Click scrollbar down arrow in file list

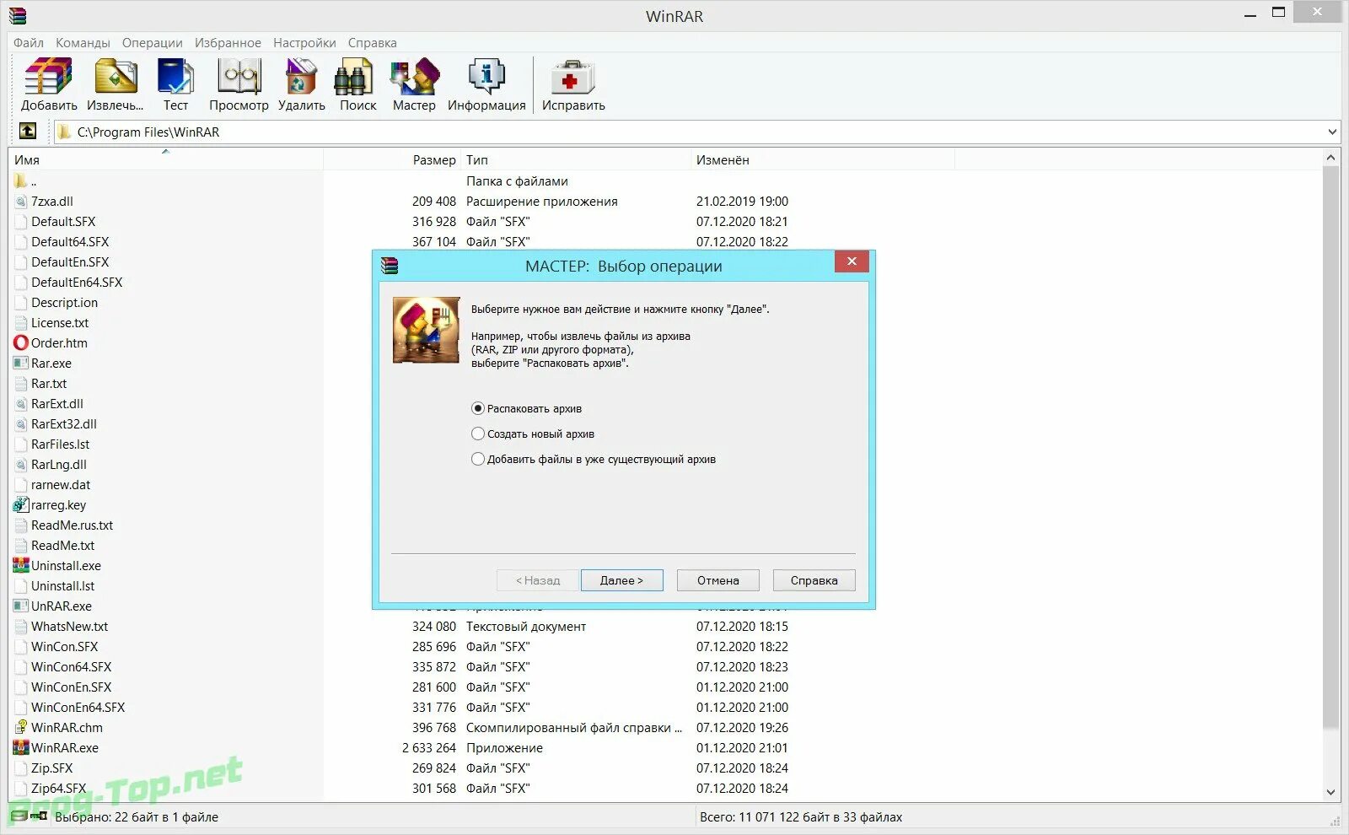pyautogui.click(x=1331, y=792)
